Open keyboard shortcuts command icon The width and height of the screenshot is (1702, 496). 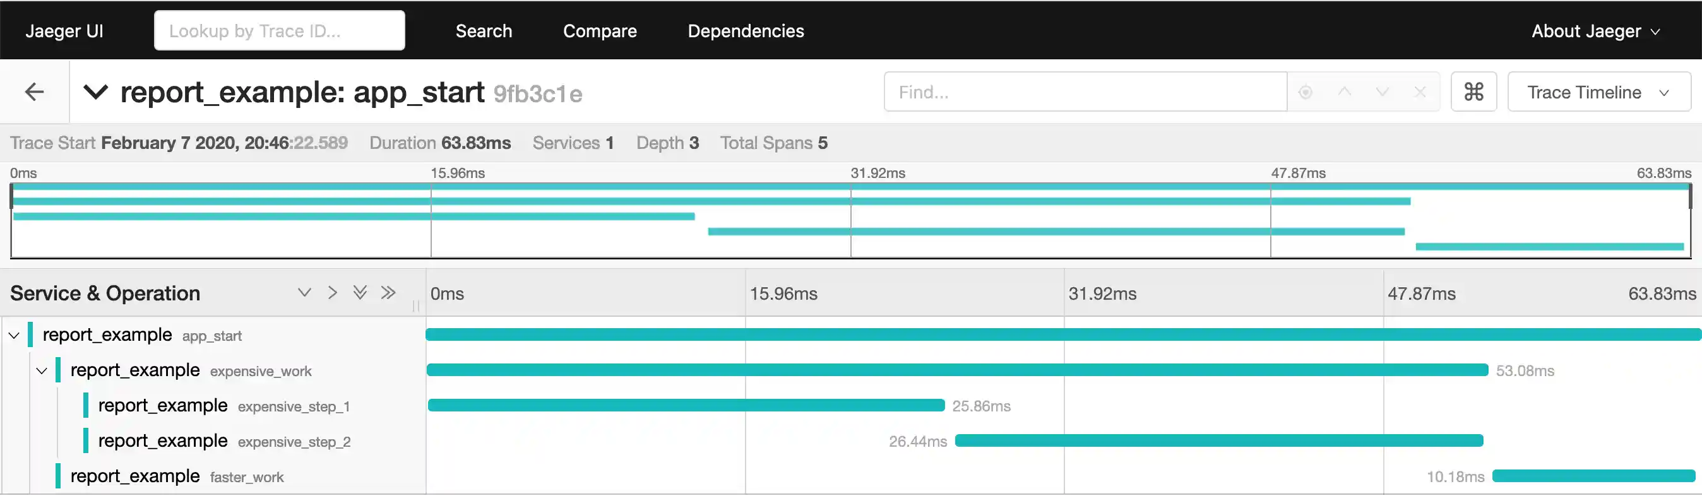click(x=1473, y=92)
